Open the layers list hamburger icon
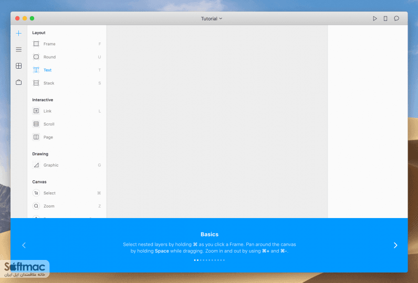Screen dimensions: 418x283 (x=19, y=49)
